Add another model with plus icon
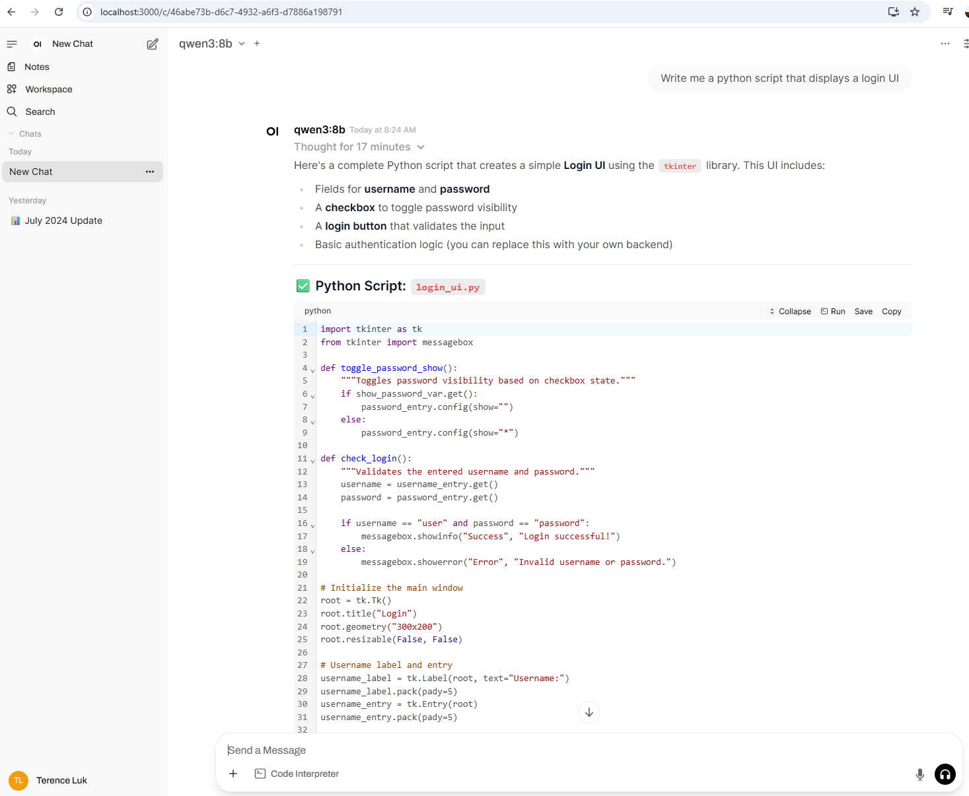 tap(257, 44)
